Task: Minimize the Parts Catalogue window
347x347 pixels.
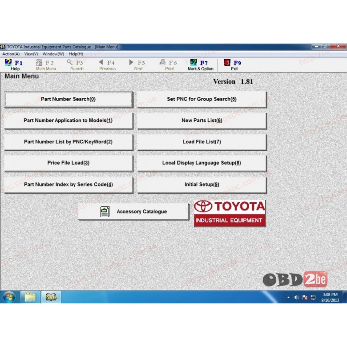Action: pos(316,46)
